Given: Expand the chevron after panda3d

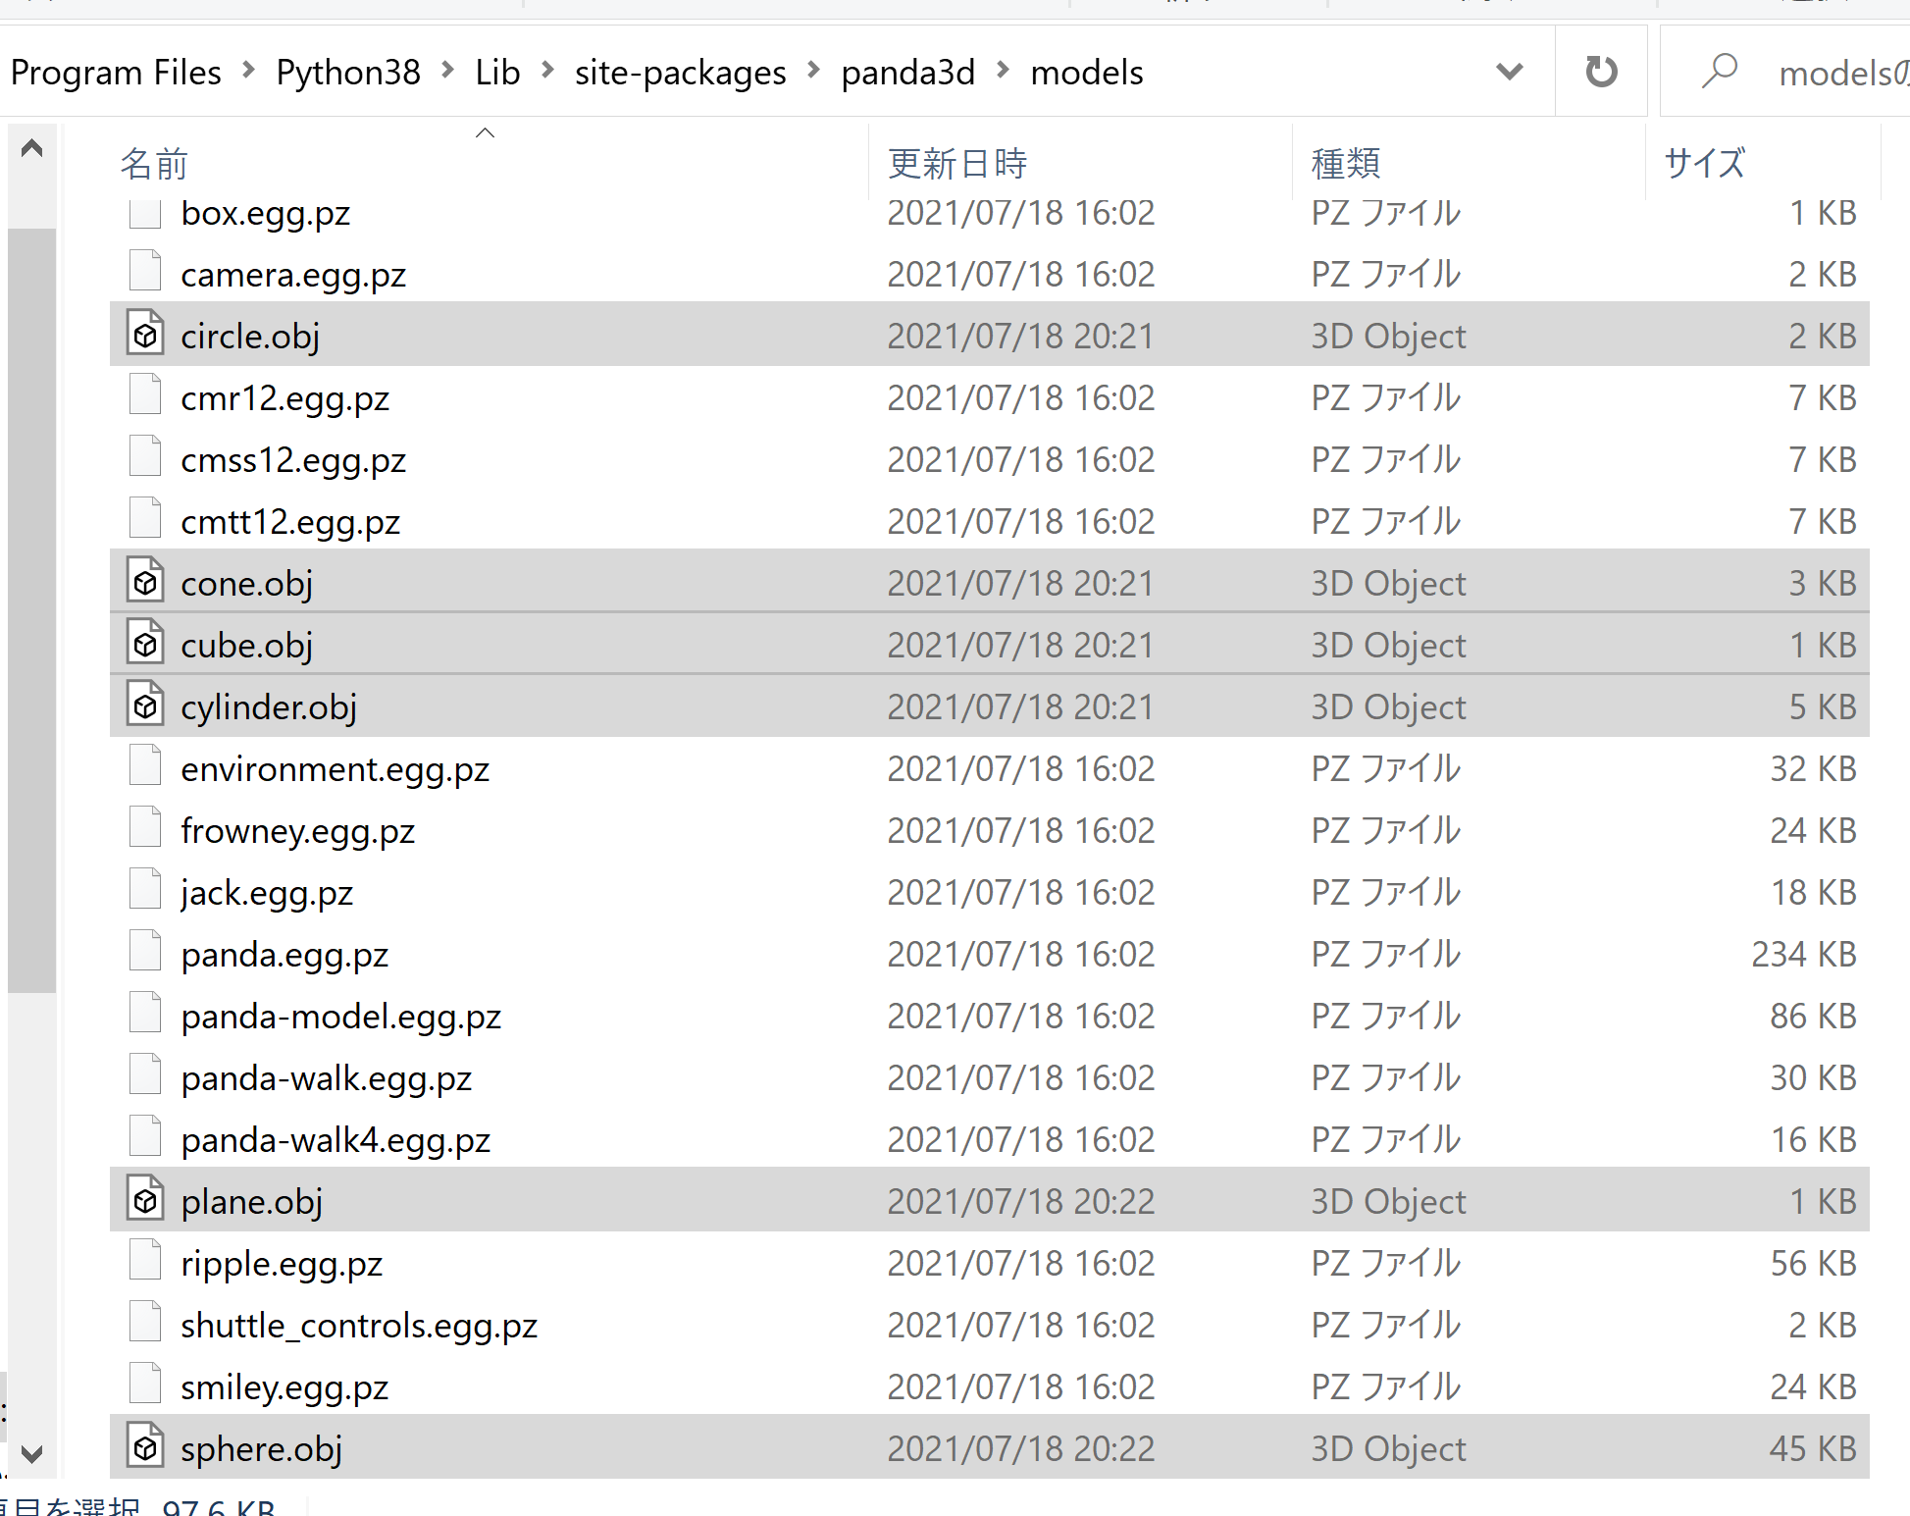Looking at the screenshot, I should pyautogui.click(x=1004, y=71).
